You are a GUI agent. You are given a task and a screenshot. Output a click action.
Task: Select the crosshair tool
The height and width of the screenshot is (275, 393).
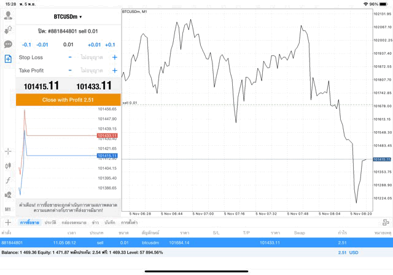click(8, 151)
